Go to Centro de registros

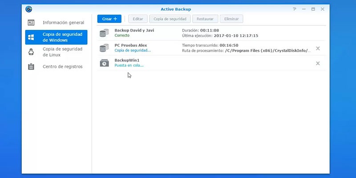(56, 66)
